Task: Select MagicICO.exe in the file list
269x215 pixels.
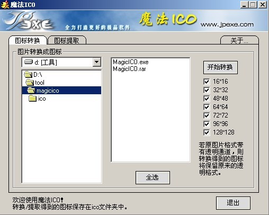Action: [x=131, y=62]
